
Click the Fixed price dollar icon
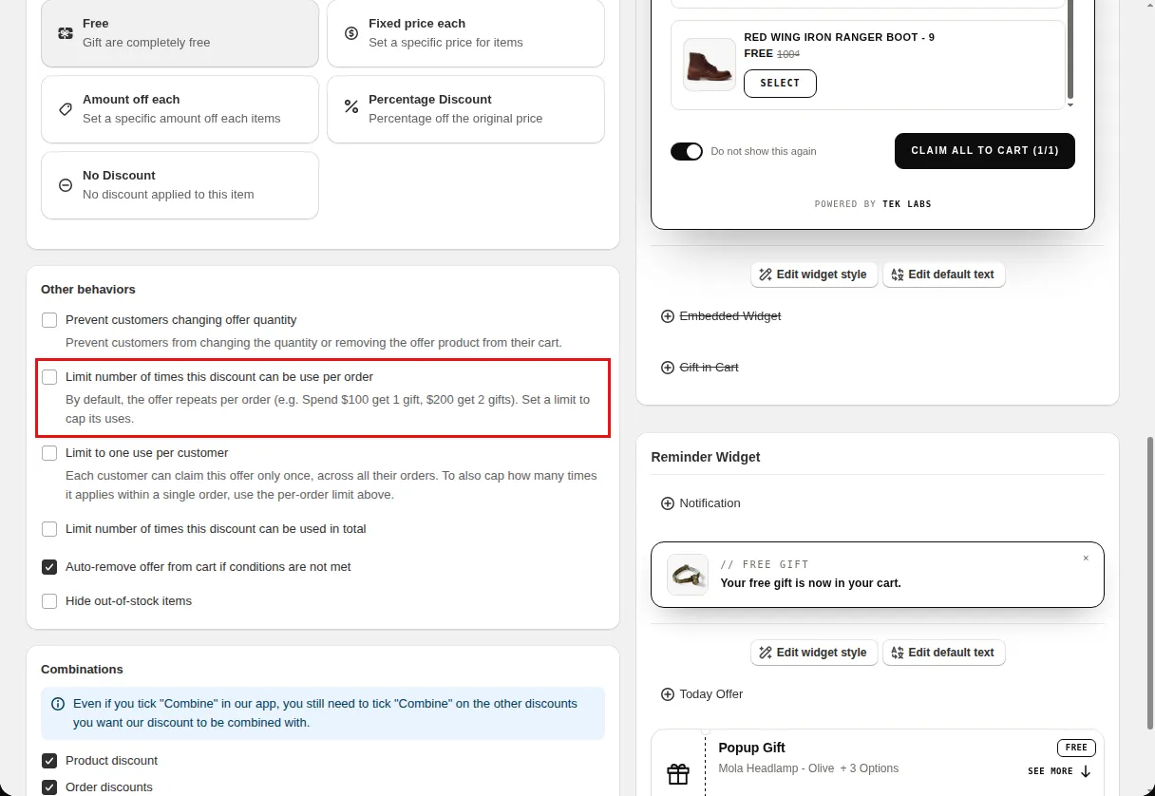coord(351,33)
